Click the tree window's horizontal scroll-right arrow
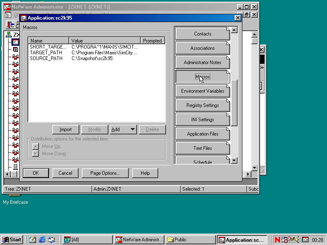Image resolution: width=327 pixels, height=245 pixels. point(248,174)
